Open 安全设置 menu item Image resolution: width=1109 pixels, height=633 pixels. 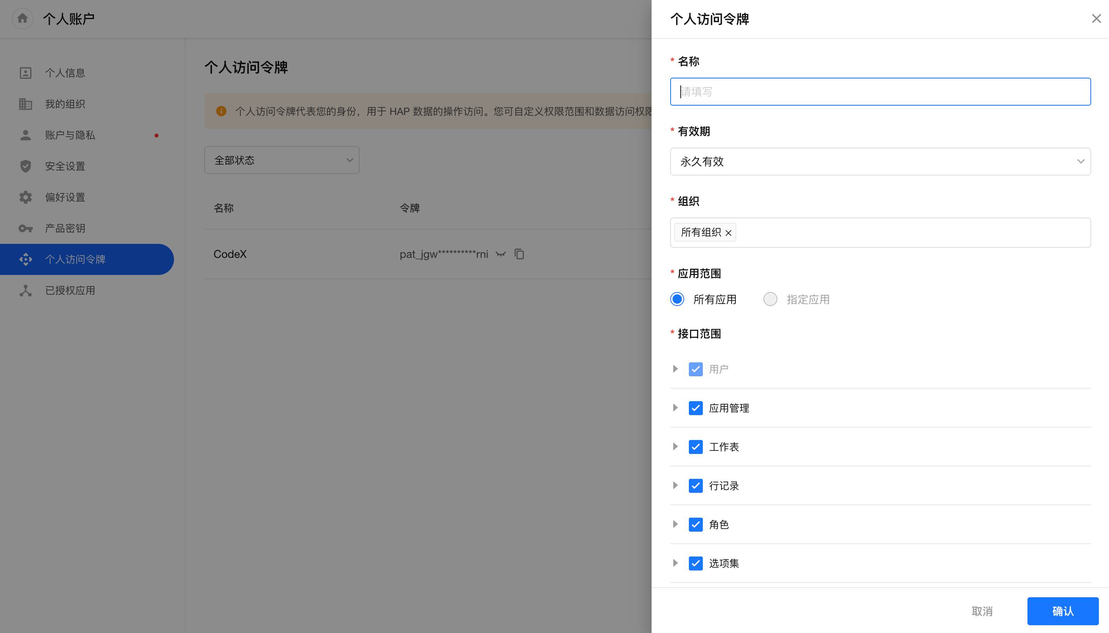point(87,166)
